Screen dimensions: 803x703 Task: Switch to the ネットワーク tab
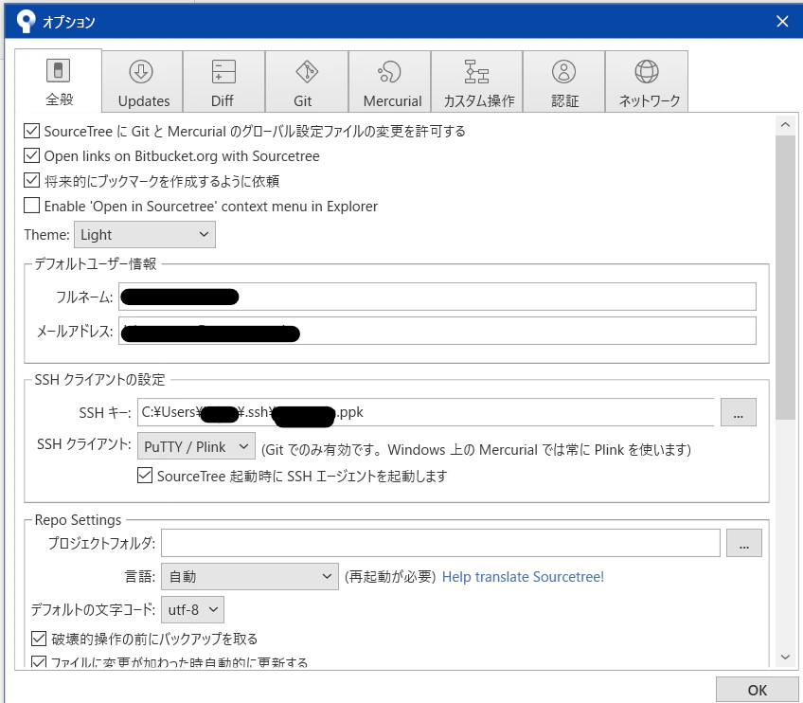(647, 81)
